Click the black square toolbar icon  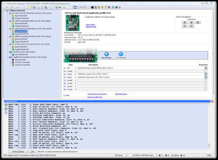click(x=92, y=7)
